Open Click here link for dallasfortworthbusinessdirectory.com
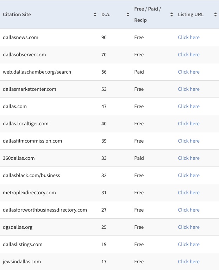 189,210
